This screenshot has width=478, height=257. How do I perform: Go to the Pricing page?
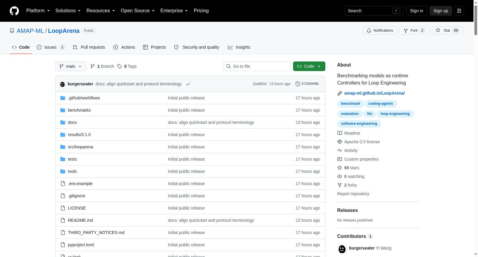pyautogui.click(x=201, y=11)
